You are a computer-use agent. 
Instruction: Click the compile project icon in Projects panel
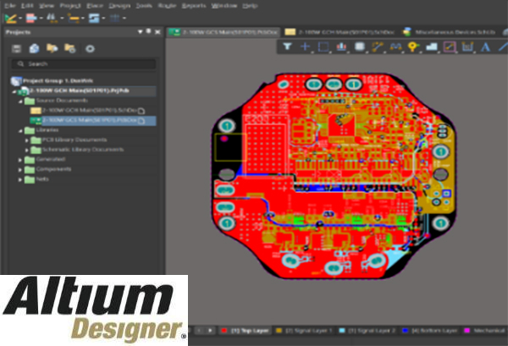(34, 49)
